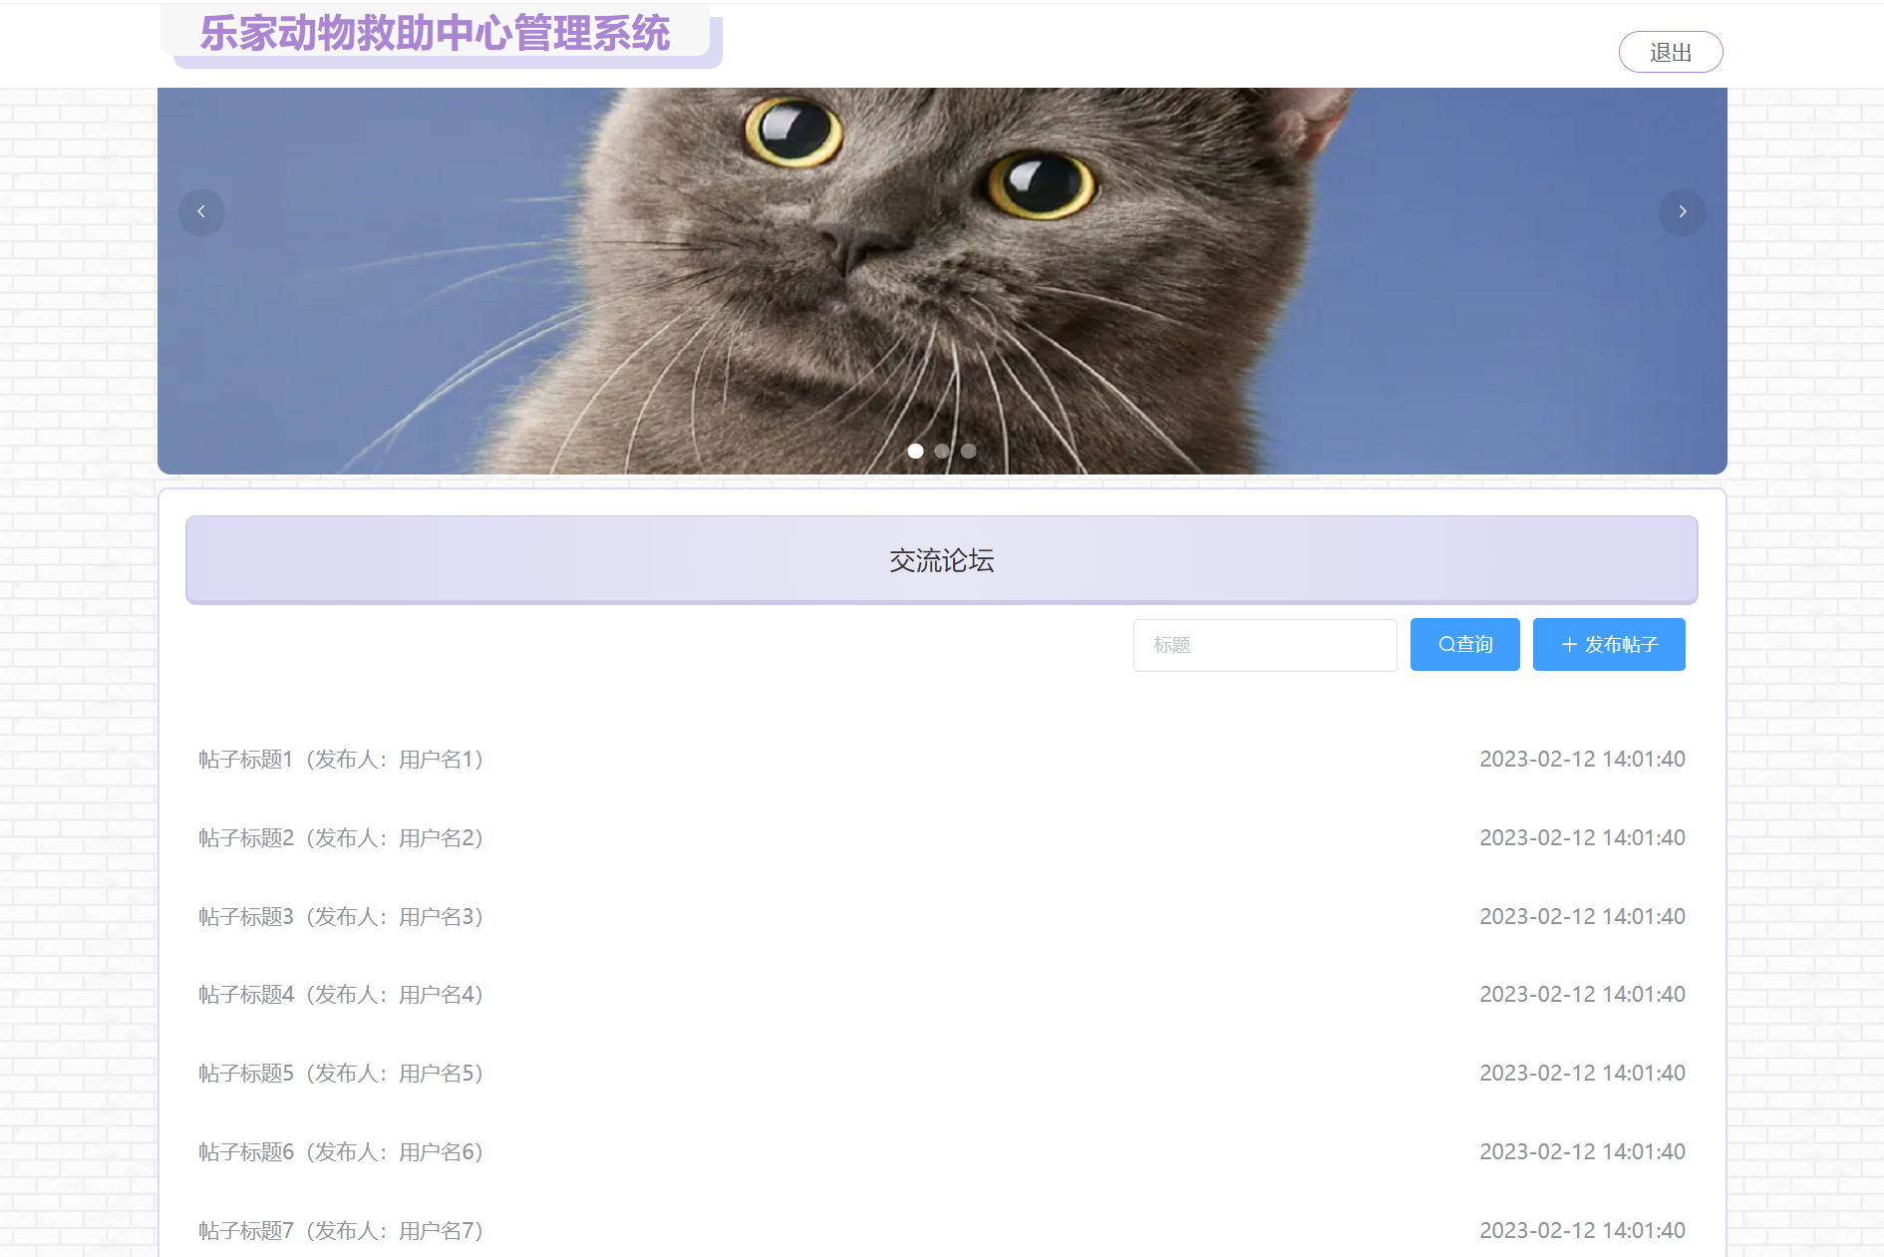The image size is (1884, 1257).
Task: Click the 交流论坛 forum header banner
Action: [x=941, y=560]
